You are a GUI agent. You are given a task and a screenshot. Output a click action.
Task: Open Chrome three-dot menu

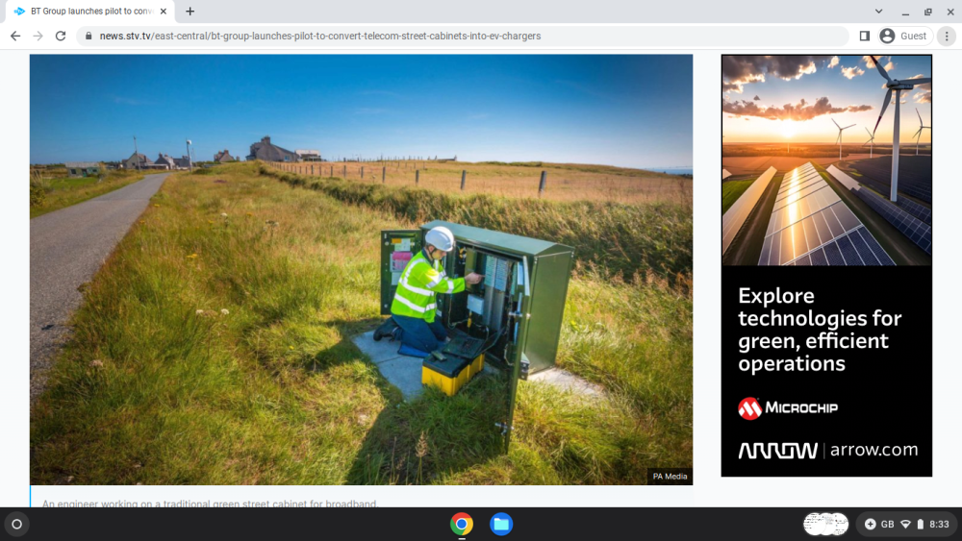point(947,37)
